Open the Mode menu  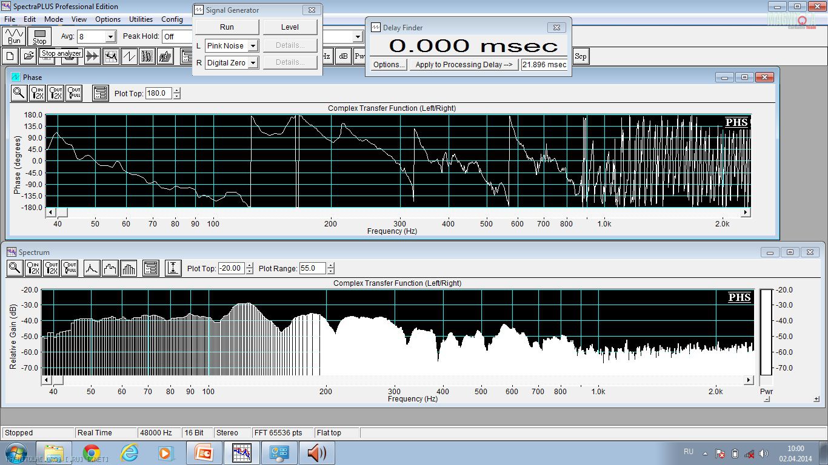point(53,19)
